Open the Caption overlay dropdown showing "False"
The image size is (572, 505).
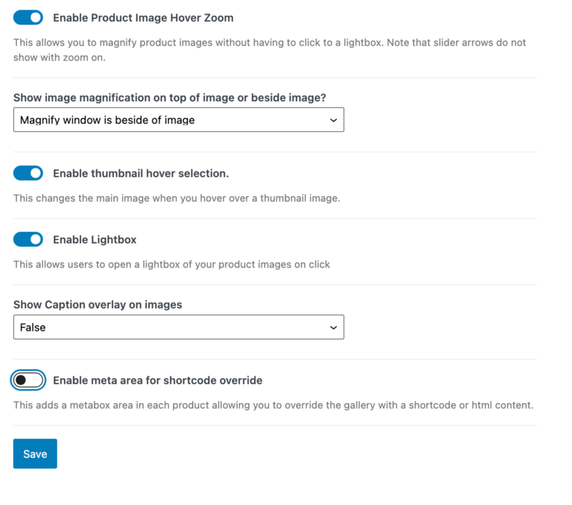click(179, 327)
